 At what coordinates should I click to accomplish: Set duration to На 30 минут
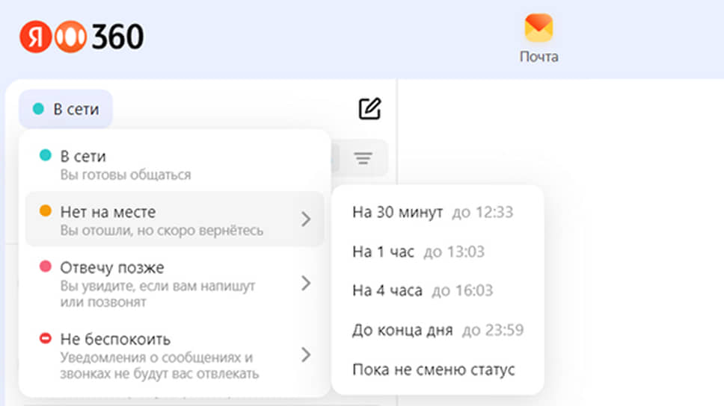tap(398, 213)
